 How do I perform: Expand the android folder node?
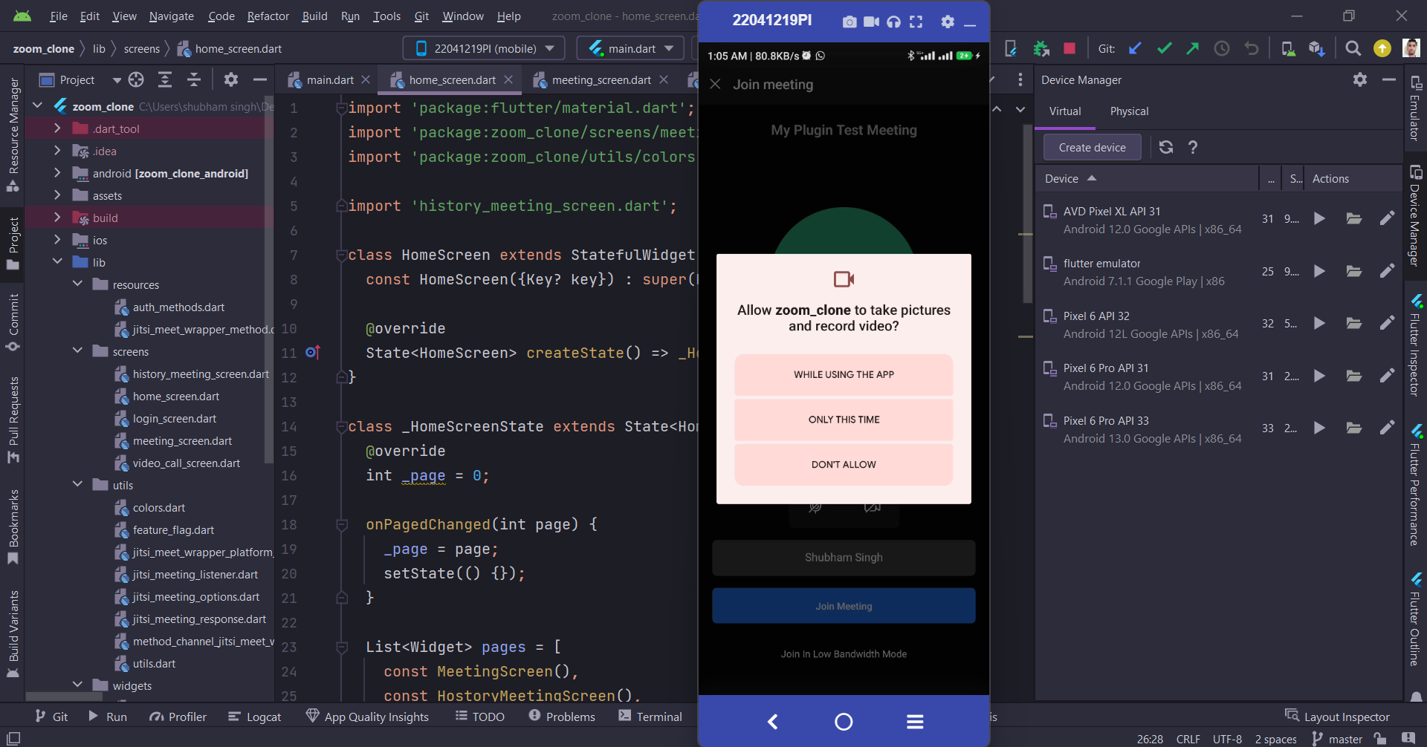[x=57, y=173]
